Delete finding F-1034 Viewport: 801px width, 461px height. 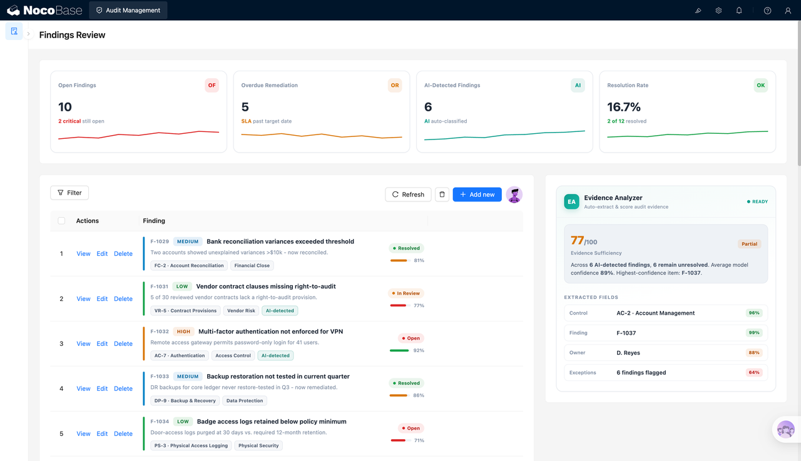pos(123,434)
